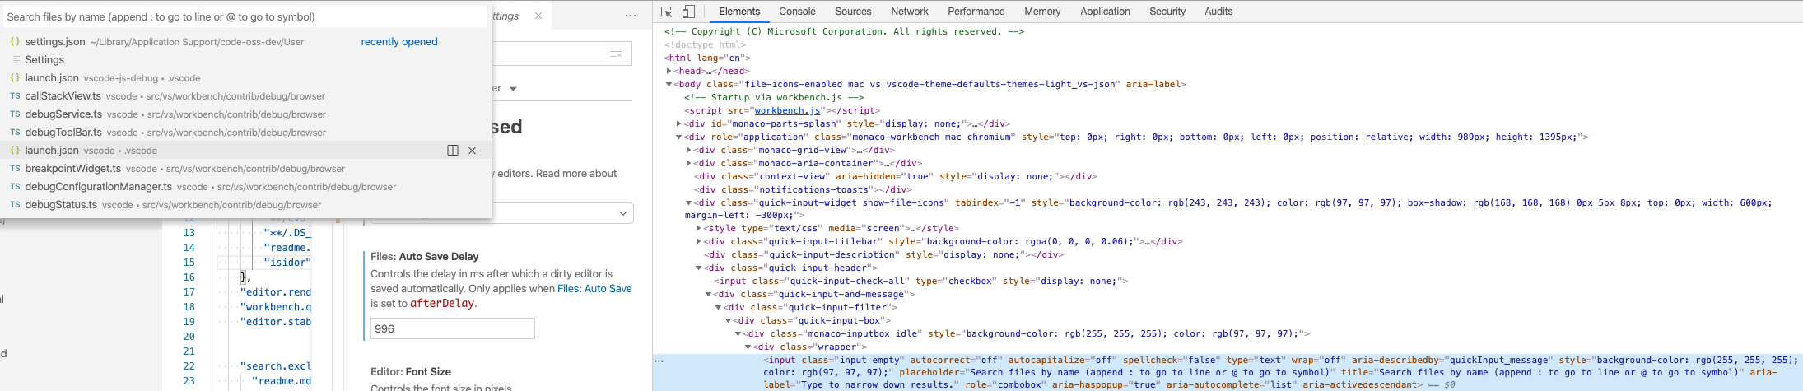Image resolution: width=1803 pixels, height=391 pixels.
Task: Select the Settings entry in quick open
Action: tap(246, 60)
